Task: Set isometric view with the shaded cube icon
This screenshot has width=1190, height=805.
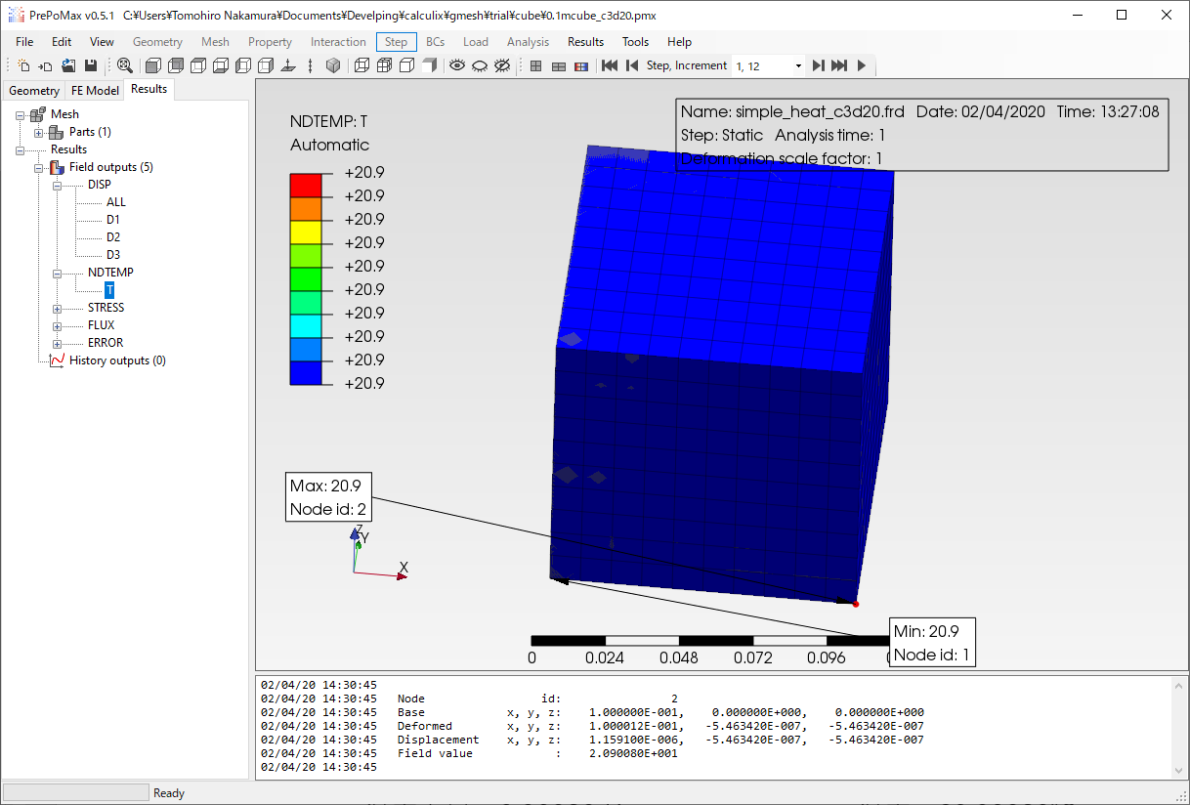Action: tap(333, 65)
